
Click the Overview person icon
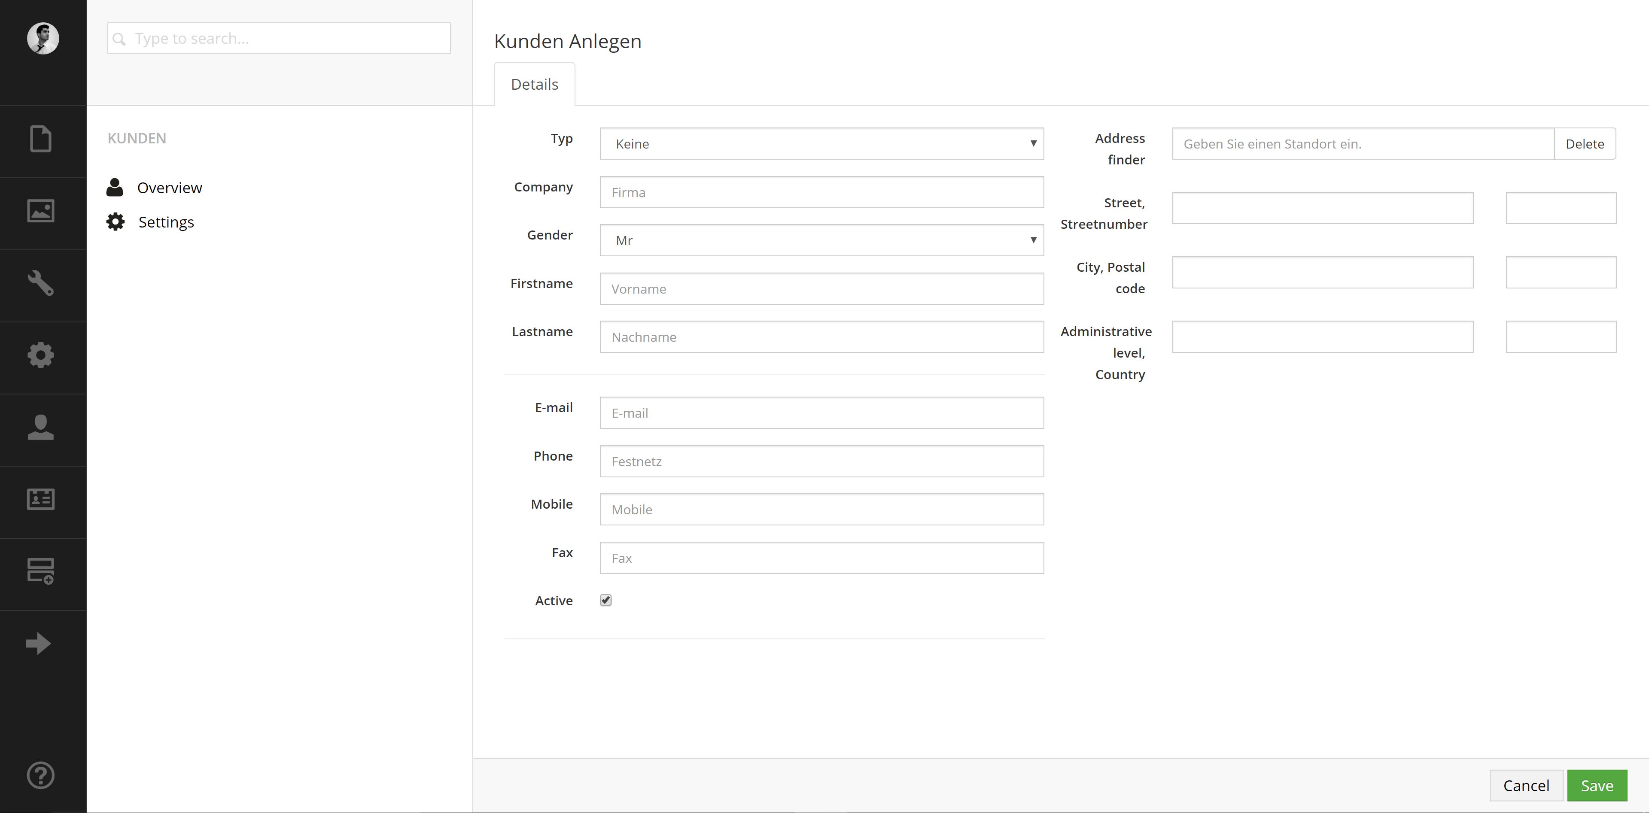point(115,188)
